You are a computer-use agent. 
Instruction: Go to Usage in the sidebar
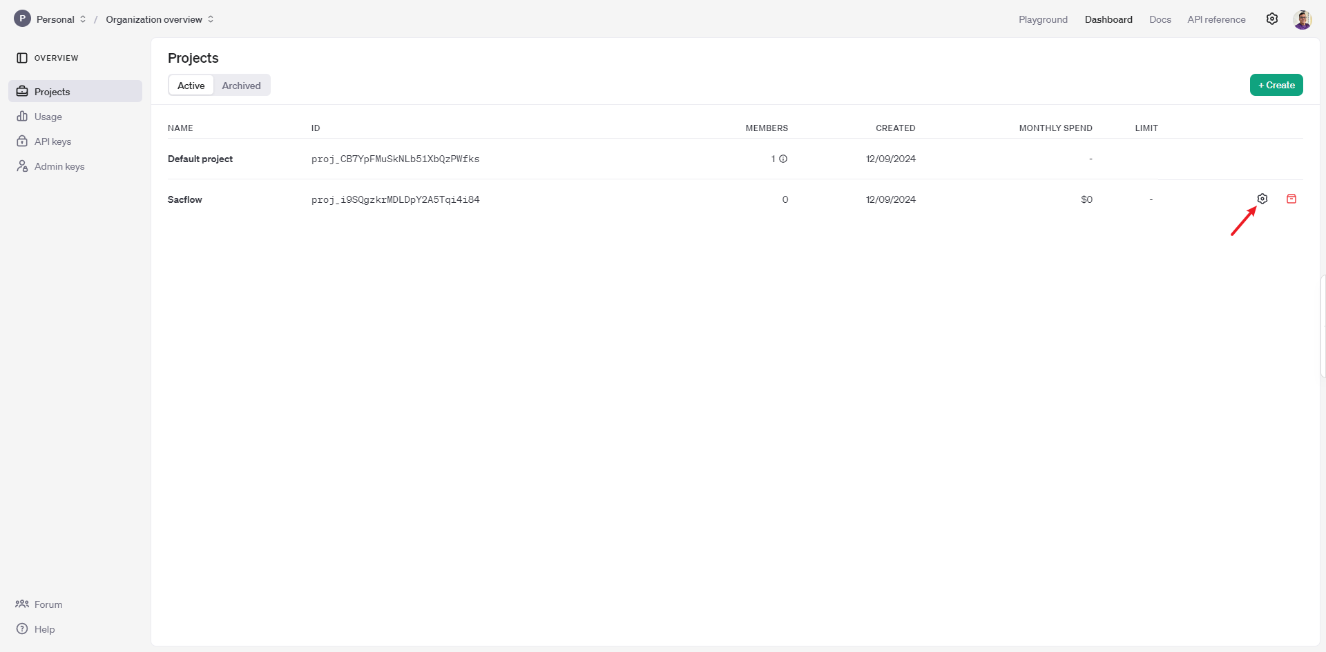click(48, 117)
